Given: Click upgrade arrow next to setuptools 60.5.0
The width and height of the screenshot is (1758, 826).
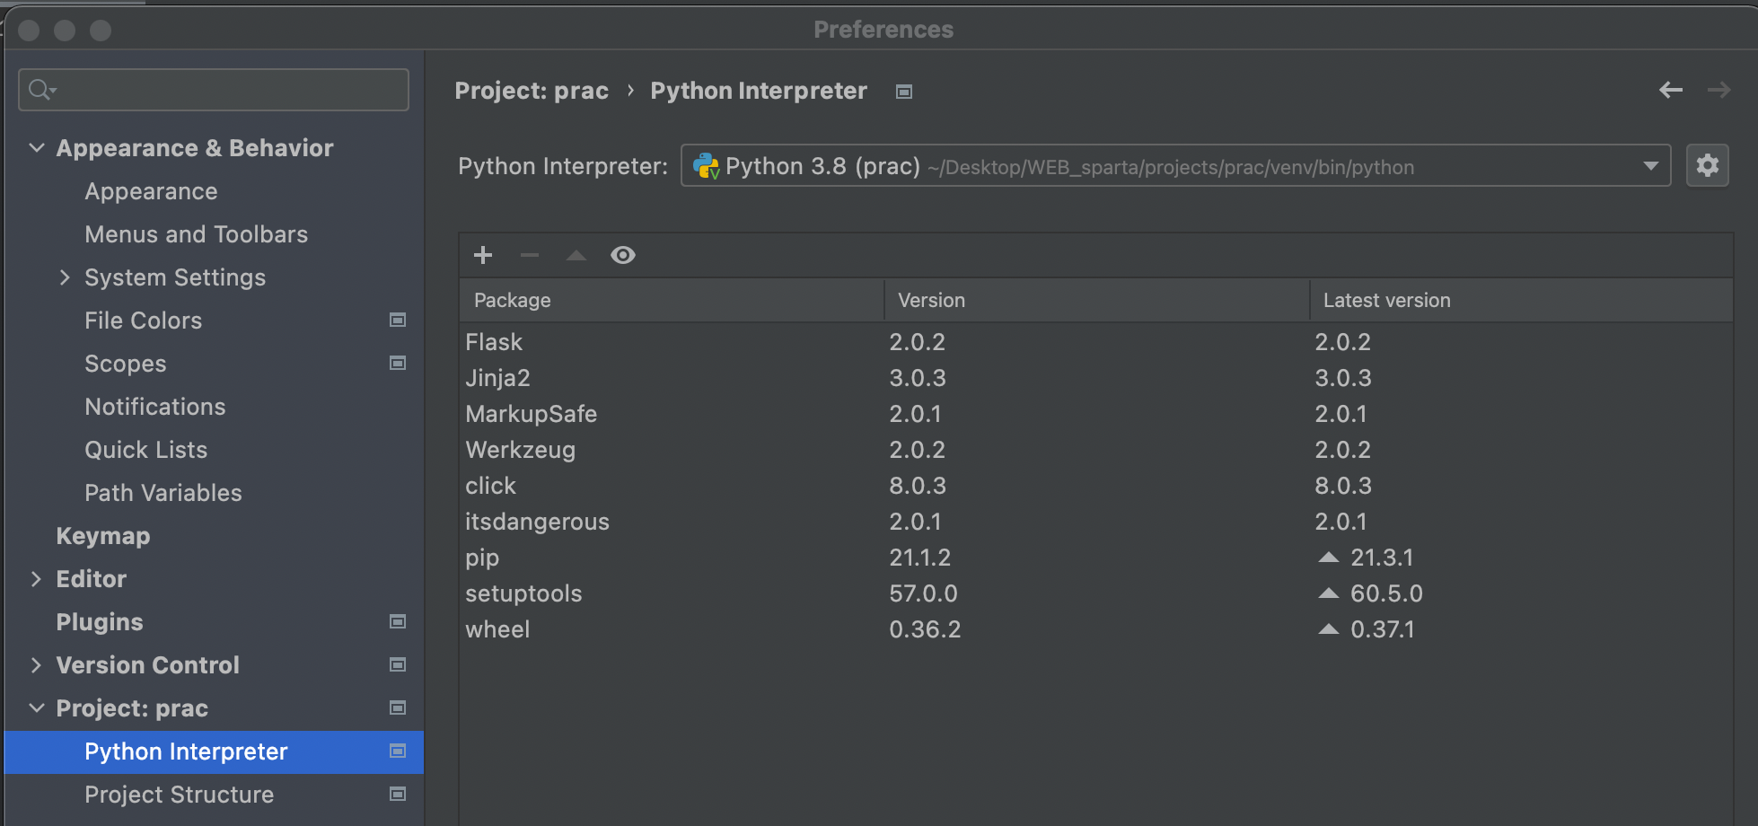Looking at the screenshot, I should [x=1328, y=593].
